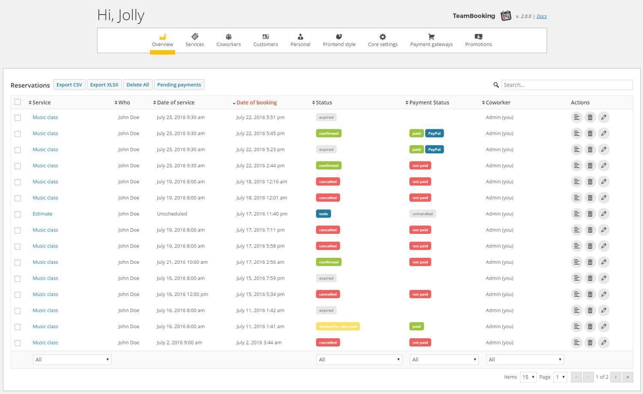Click the TeamBooking calendar logo icon
The height and width of the screenshot is (394, 643).
(x=506, y=16)
